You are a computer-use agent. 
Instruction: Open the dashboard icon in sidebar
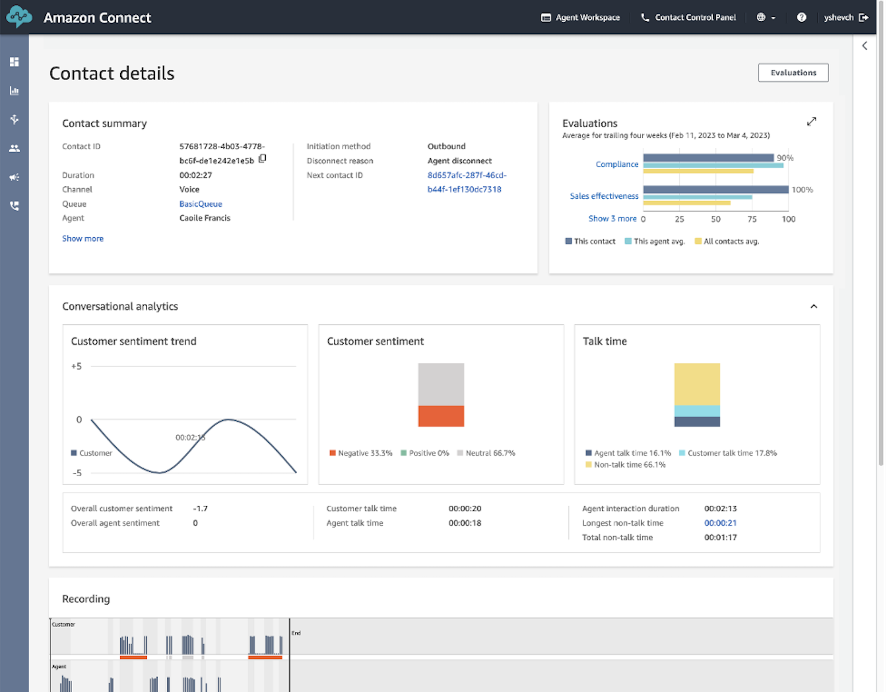pos(14,62)
